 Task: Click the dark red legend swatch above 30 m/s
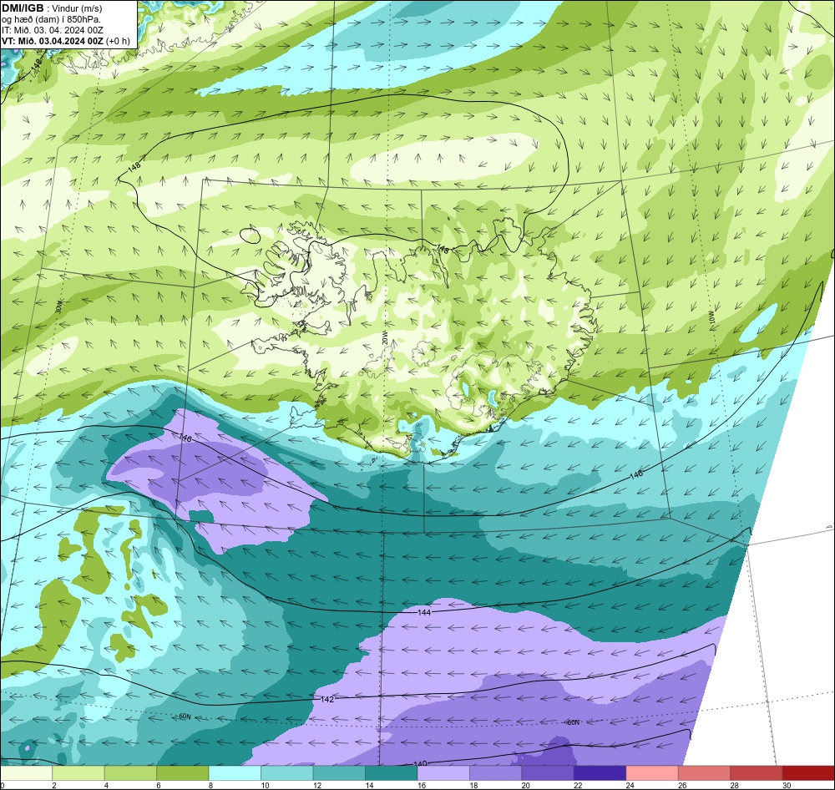tap(809, 773)
